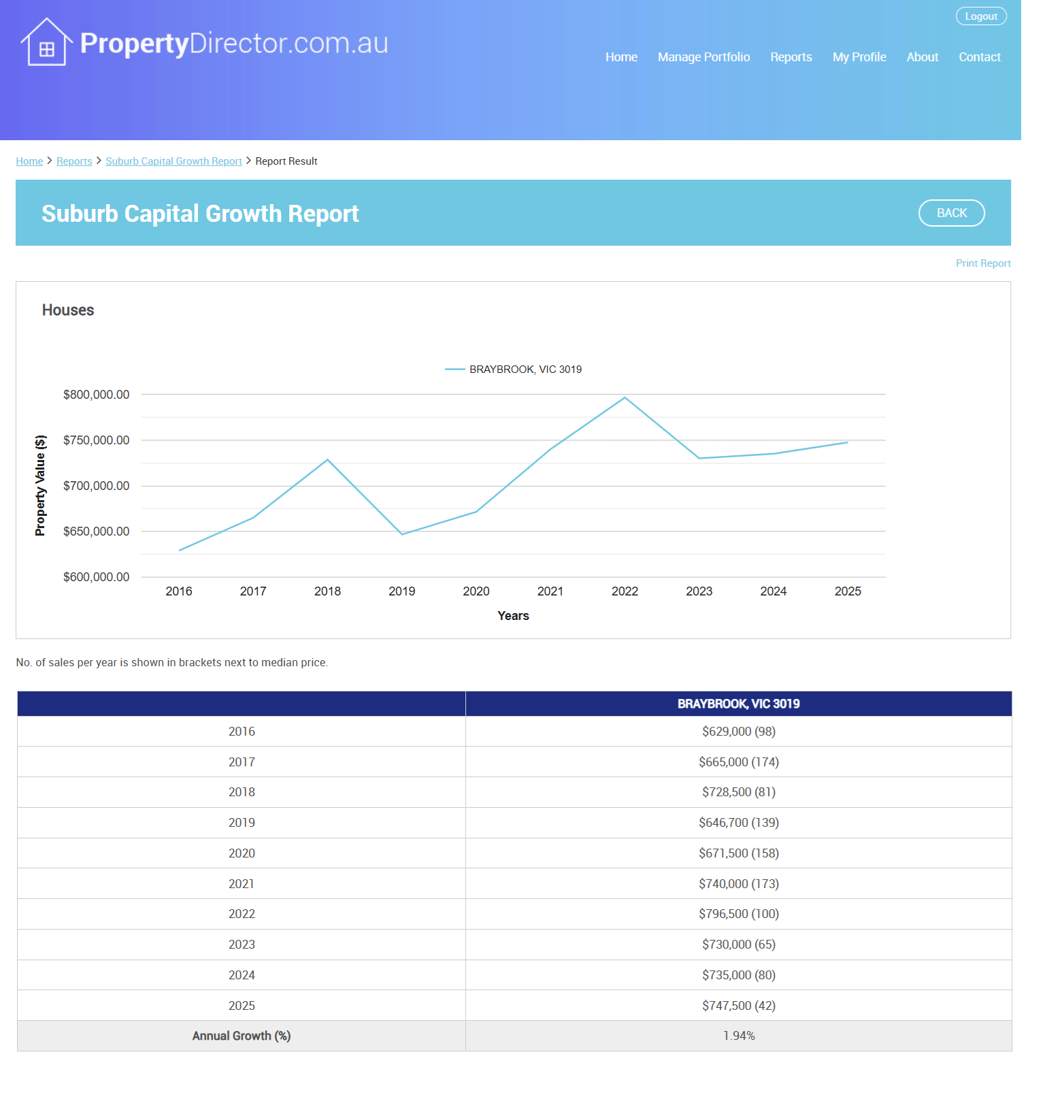Click the blue legend line swatch
1045x1095 pixels.
[454, 370]
